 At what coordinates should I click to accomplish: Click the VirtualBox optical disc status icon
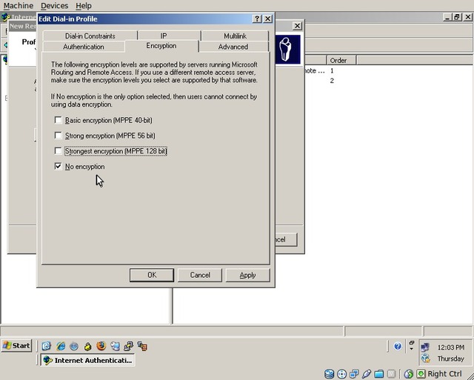pos(342,374)
